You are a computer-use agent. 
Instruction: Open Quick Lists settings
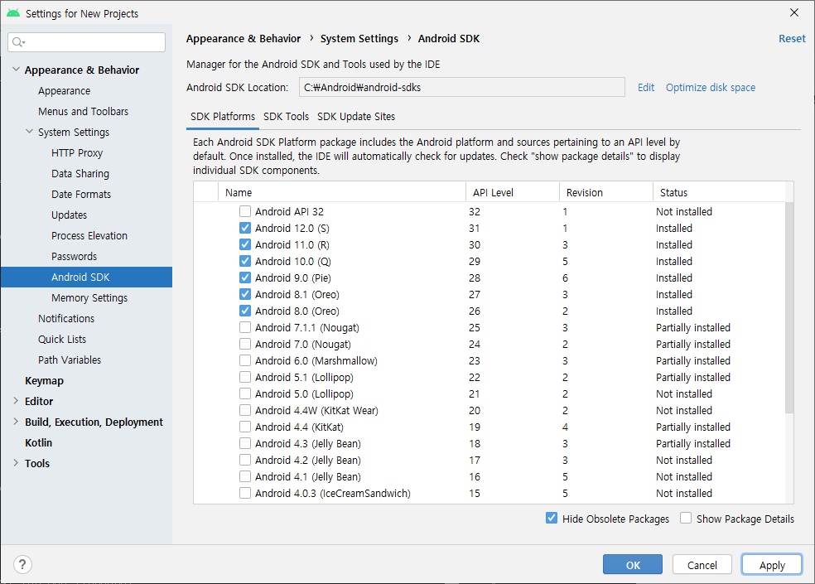[62, 339]
